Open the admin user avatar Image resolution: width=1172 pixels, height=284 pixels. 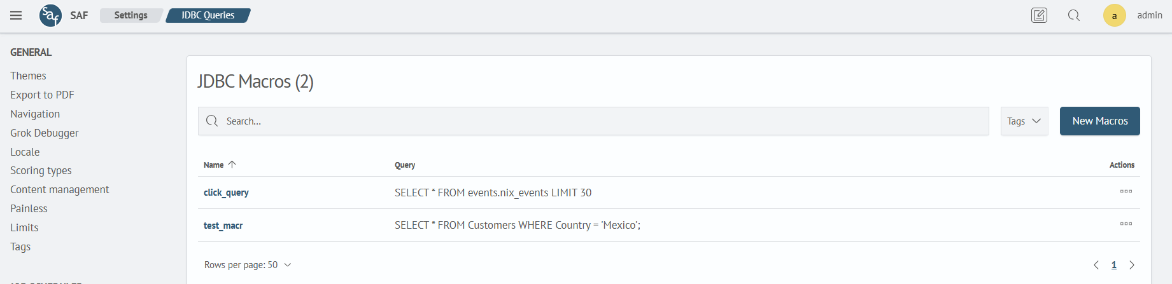[x=1114, y=15]
